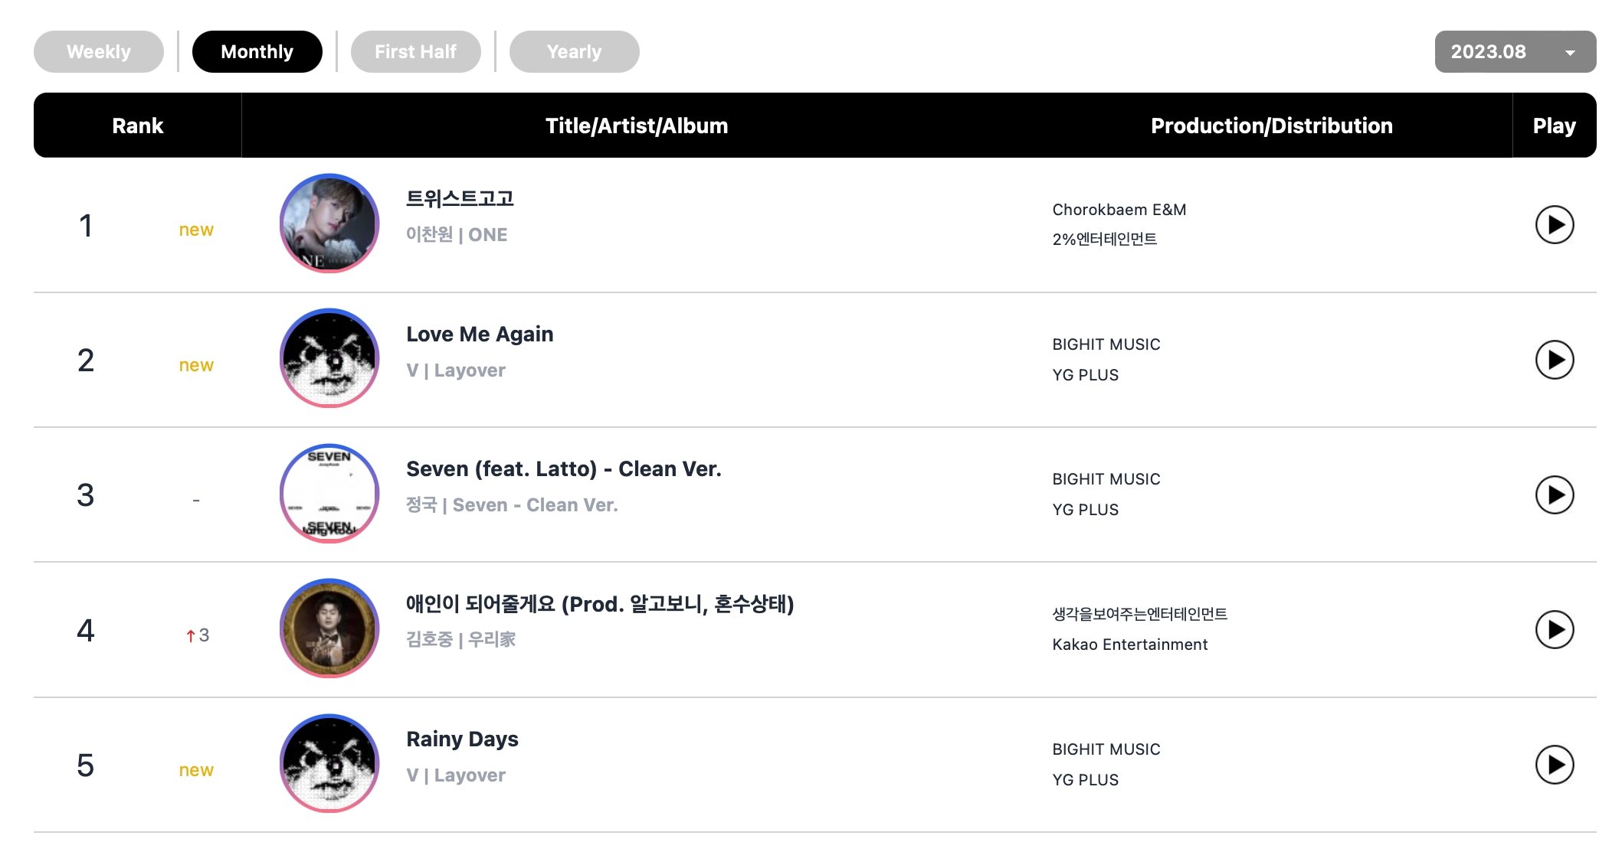The image size is (1622, 842).
Task: Switch to the Weekly chart tab
Action: coord(99,52)
